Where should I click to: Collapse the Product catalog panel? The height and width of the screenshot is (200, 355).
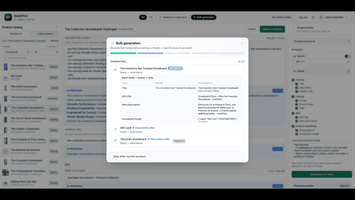[x=56, y=27]
